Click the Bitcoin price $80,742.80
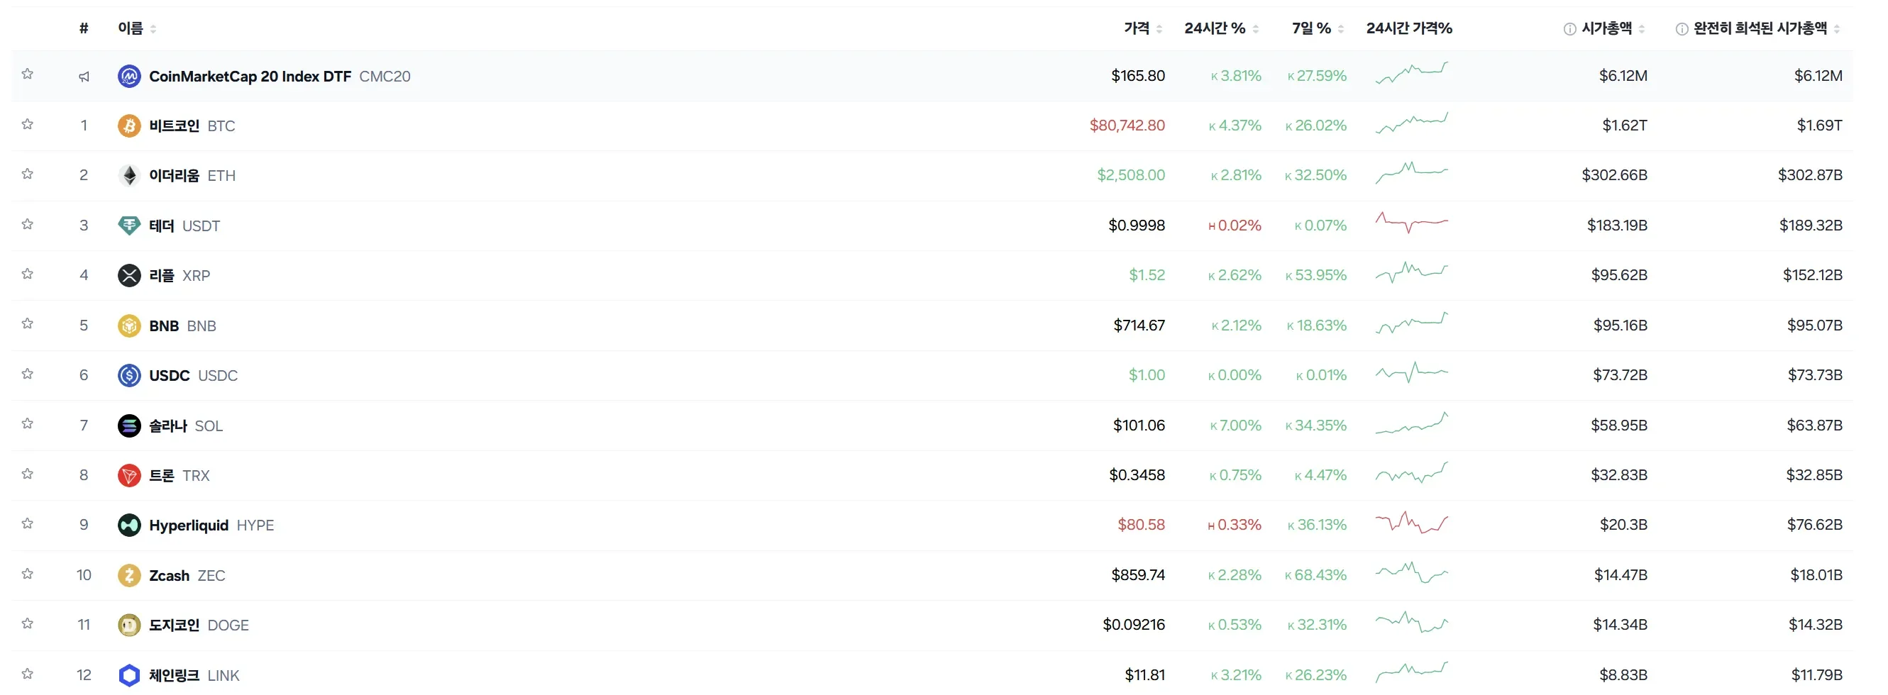The width and height of the screenshot is (1888, 695). [x=1127, y=126]
